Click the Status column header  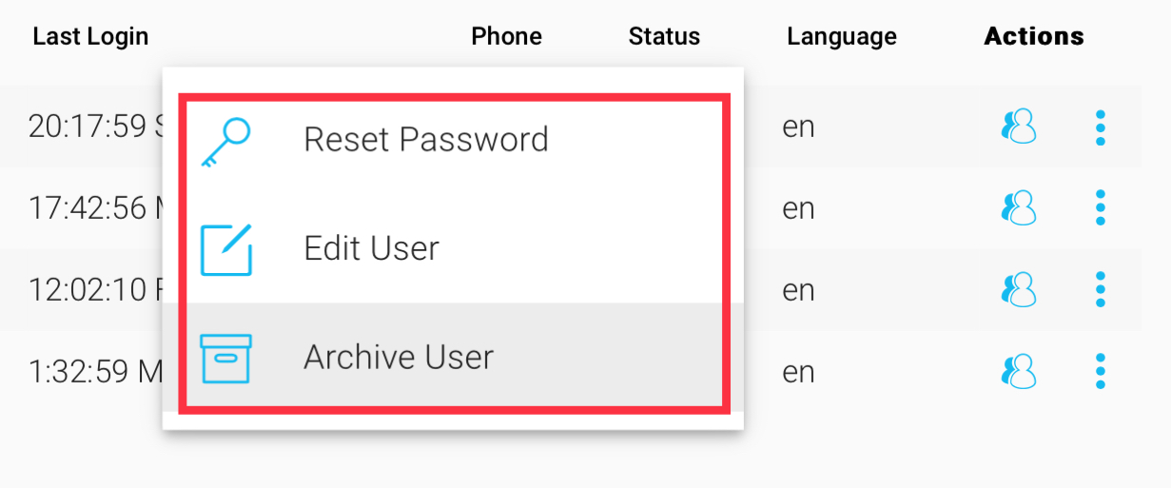[x=664, y=37]
